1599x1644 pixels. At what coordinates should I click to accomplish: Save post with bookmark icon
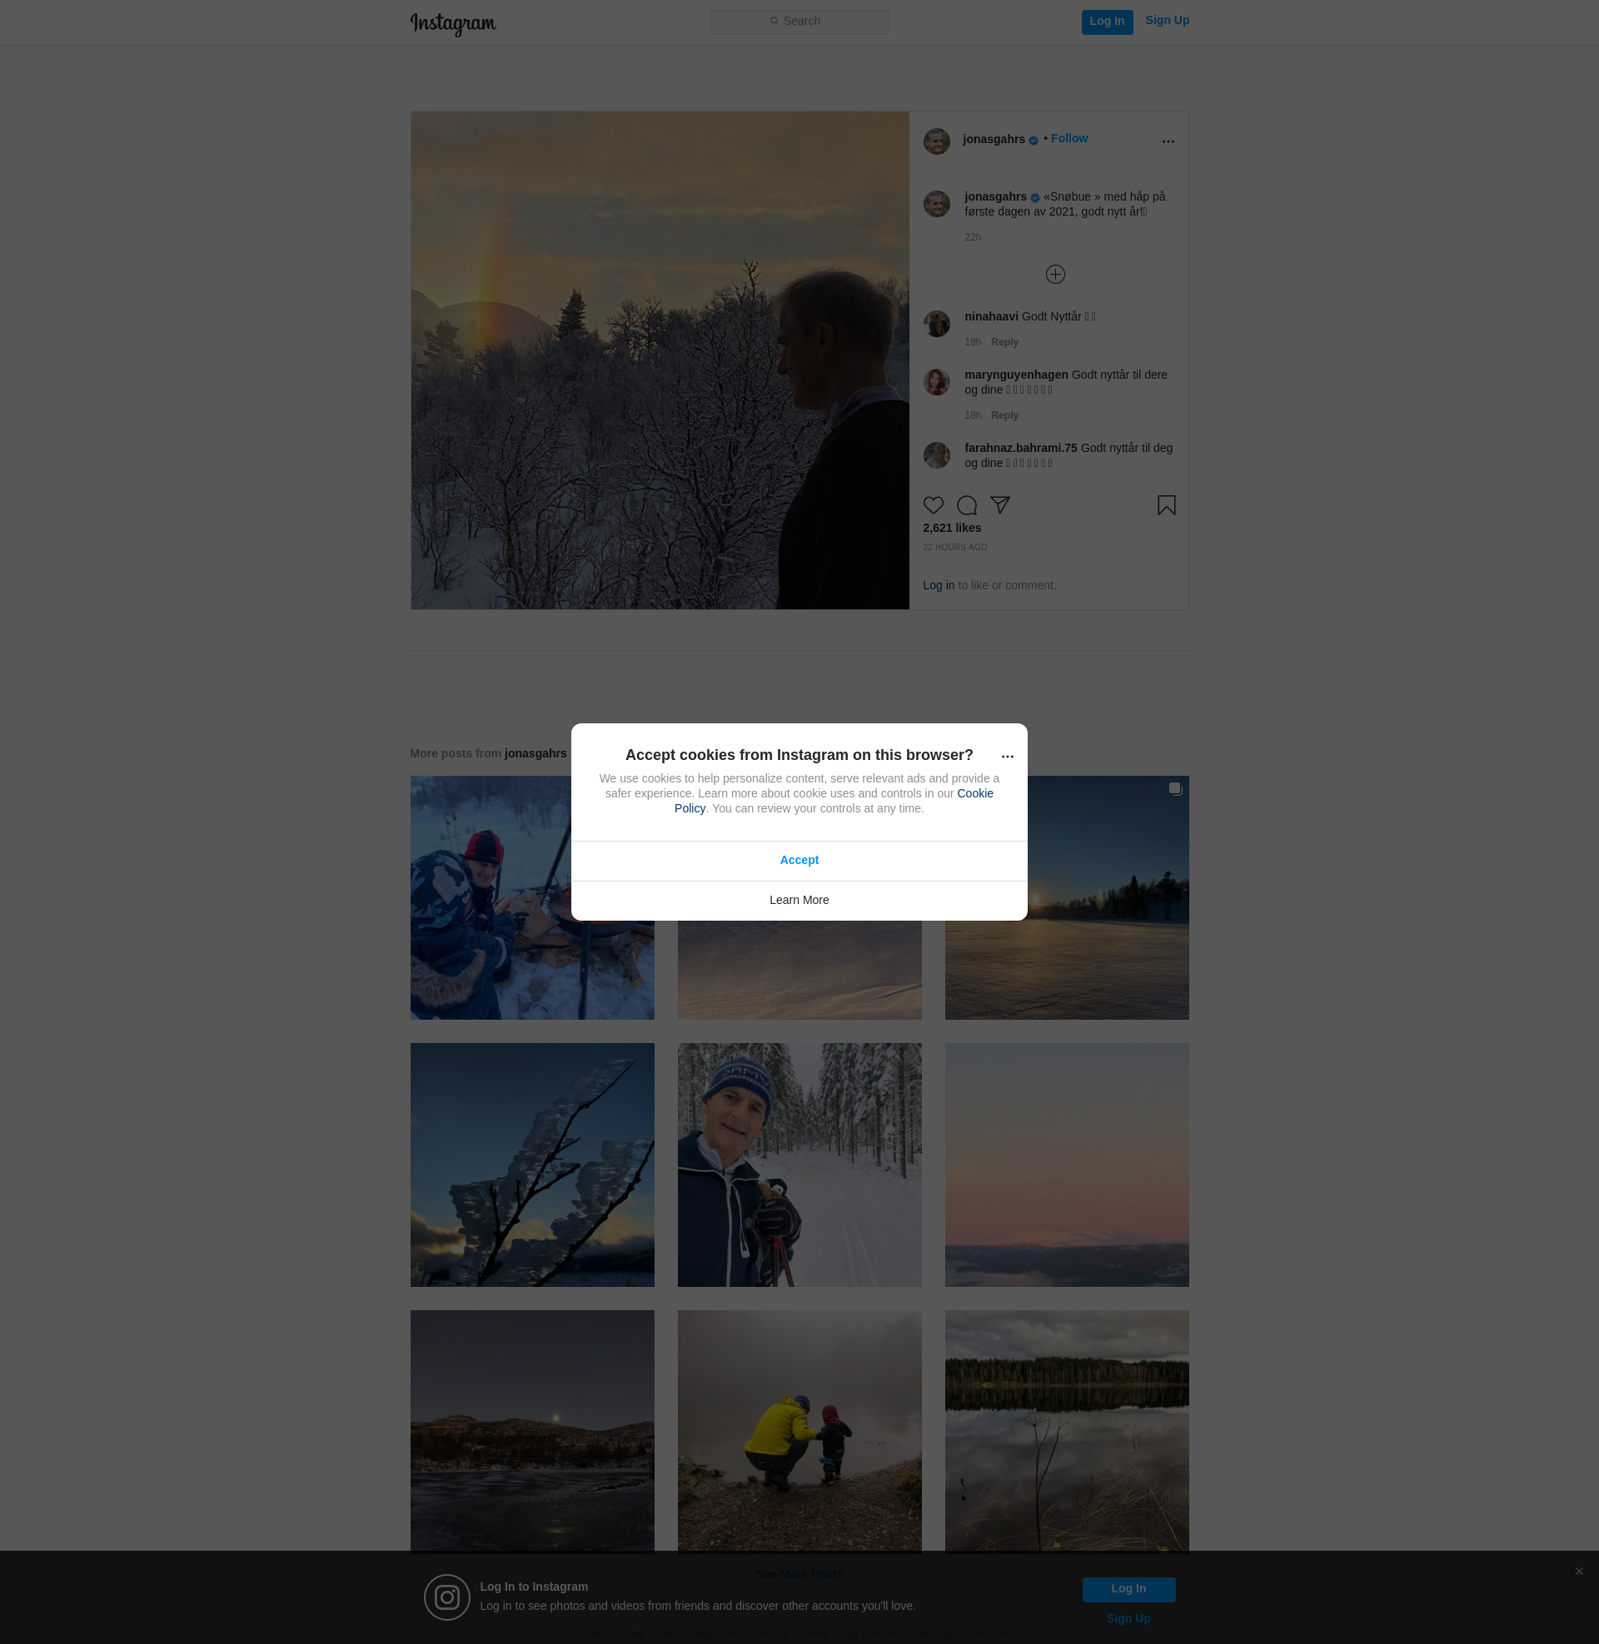pos(1166,505)
